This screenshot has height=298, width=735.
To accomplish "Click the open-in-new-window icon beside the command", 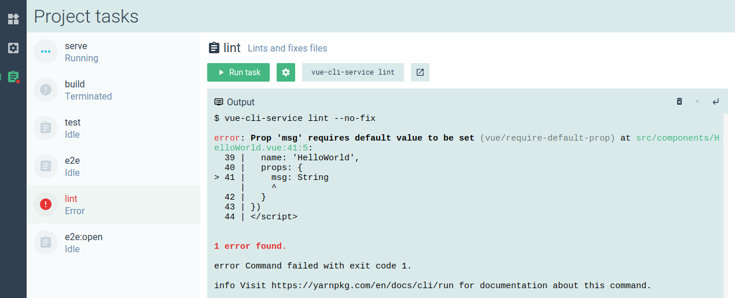I will [x=420, y=72].
